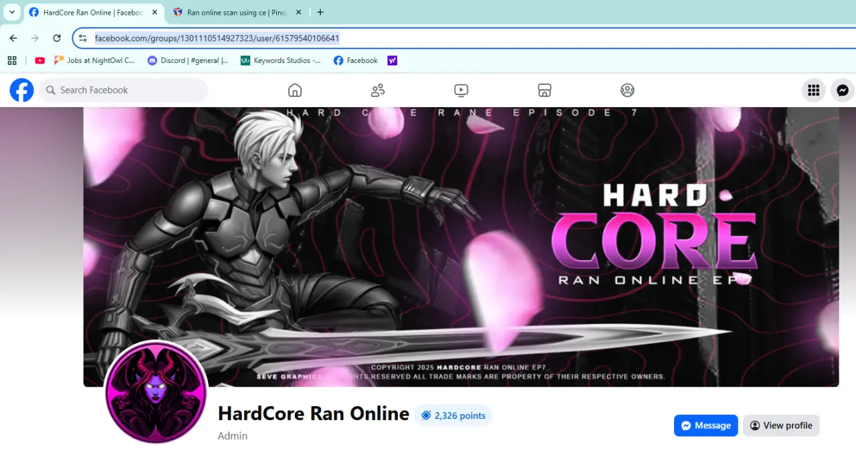
Task: Expand the tab search dropdown arrow
Action: point(12,12)
